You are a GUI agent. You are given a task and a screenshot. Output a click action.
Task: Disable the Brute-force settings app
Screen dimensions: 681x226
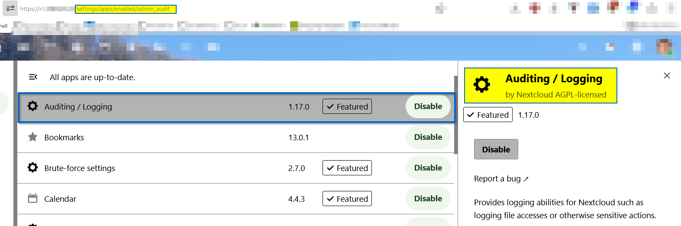coord(428,168)
